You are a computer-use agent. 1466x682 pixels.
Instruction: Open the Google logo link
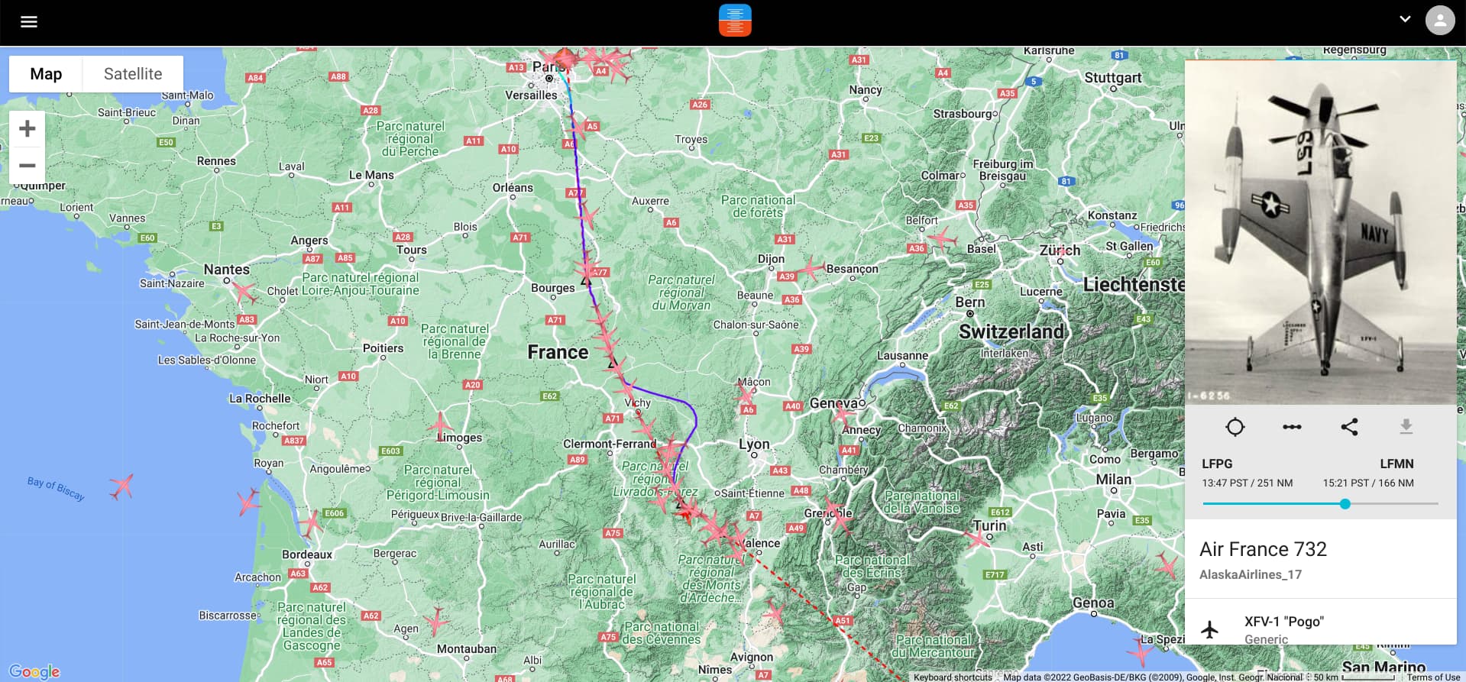(34, 671)
